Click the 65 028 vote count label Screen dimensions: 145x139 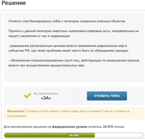click(74, 135)
